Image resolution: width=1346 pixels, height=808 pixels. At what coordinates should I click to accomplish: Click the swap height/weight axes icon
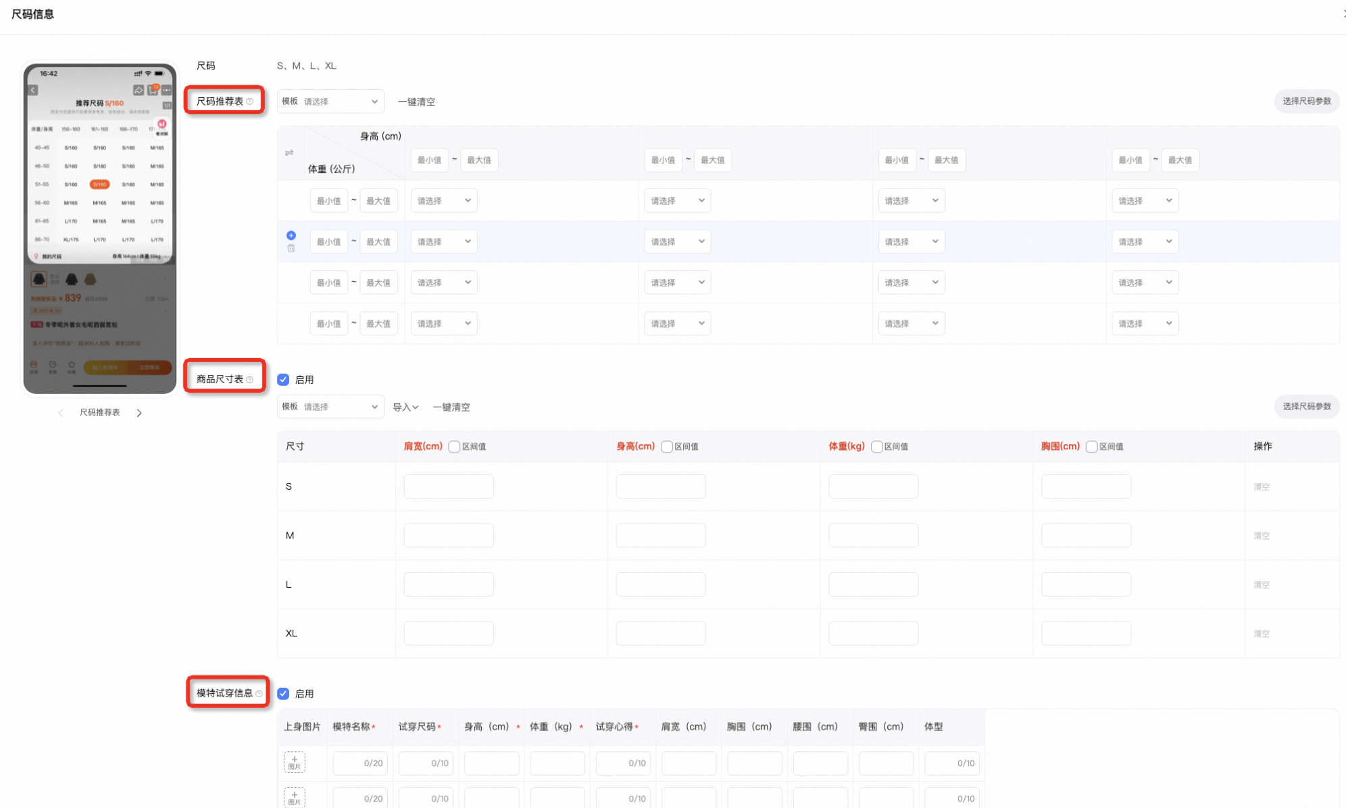[289, 153]
